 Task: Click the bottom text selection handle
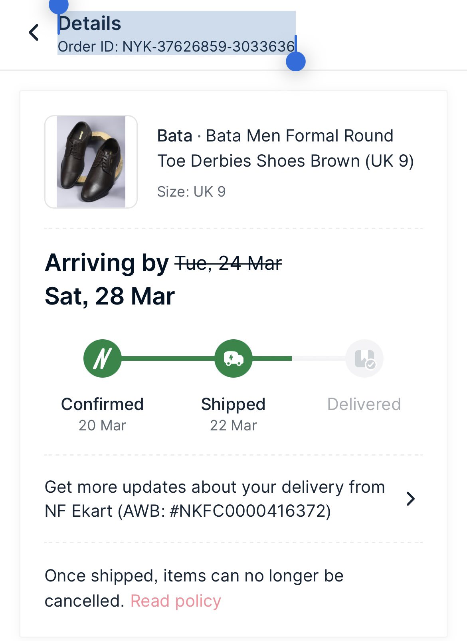click(296, 62)
